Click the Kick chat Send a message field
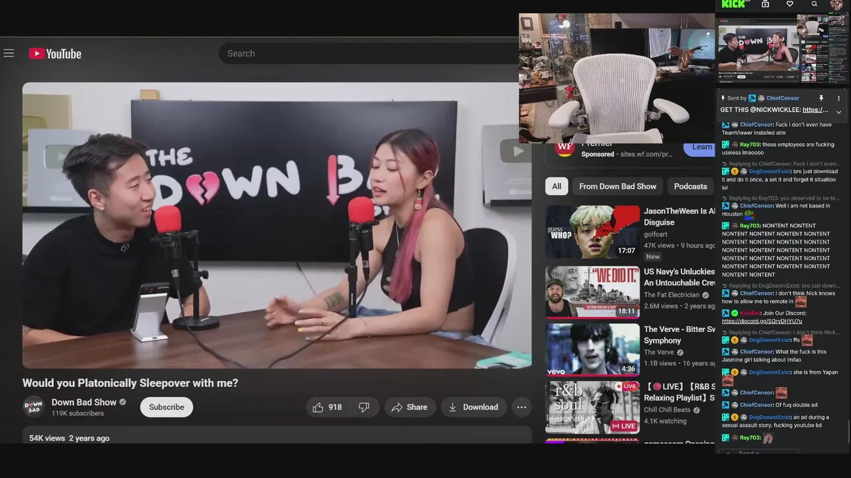Screen dimensions: 851x478 tap(759, 451)
